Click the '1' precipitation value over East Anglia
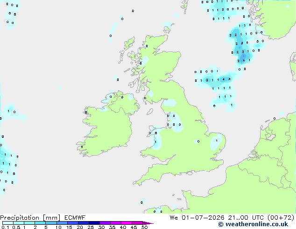Image resolution: width=296 pixels, height=229 pixels. (217, 141)
